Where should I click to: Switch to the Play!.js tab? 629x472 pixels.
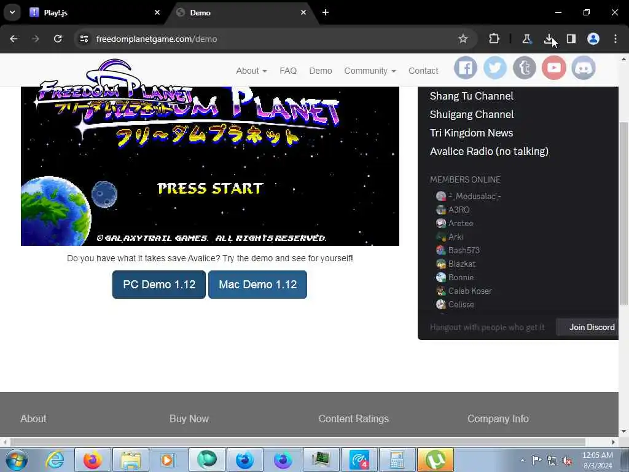pyautogui.click(x=92, y=12)
